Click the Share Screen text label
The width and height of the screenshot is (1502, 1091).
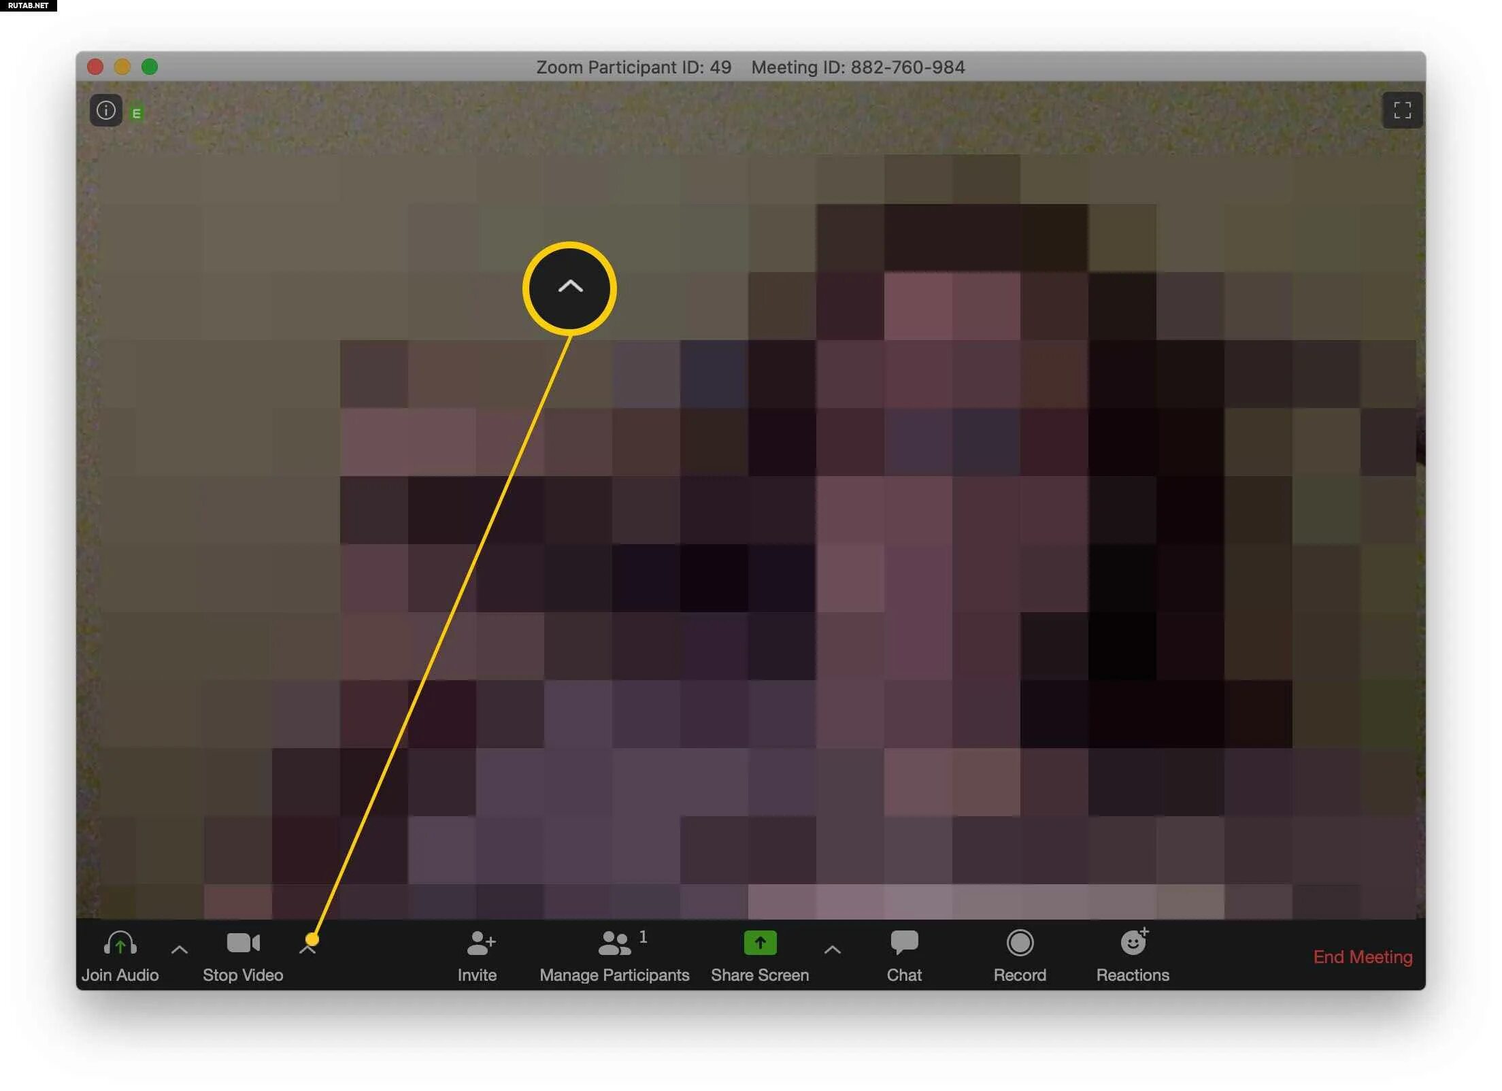(x=760, y=975)
